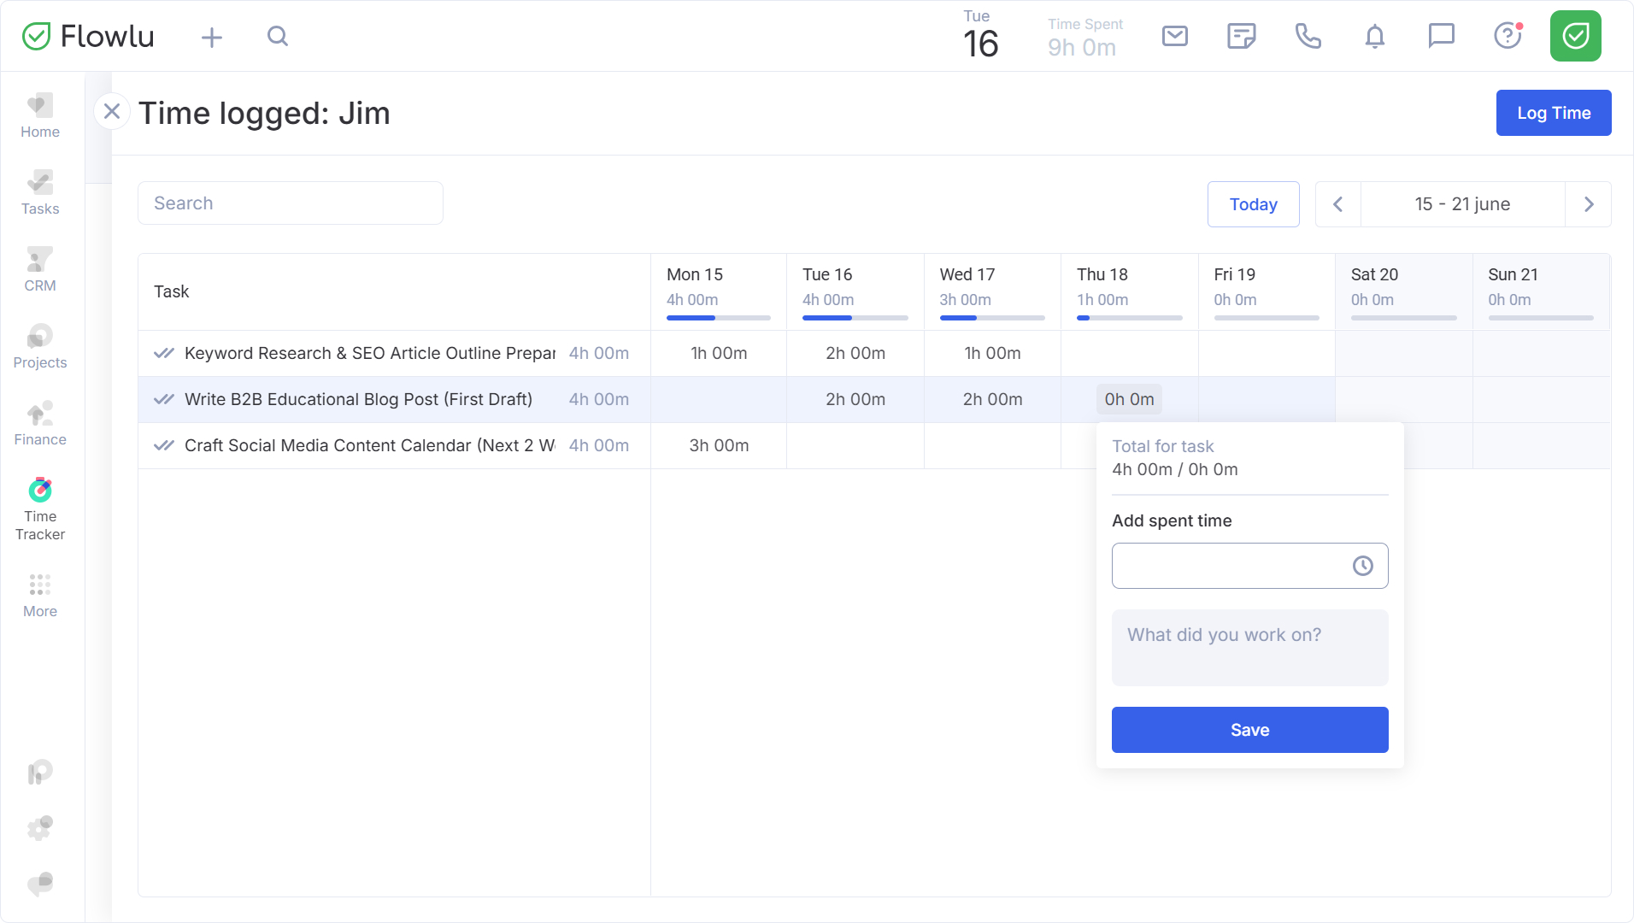Open the phone calls icon
1634x923 pixels.
coord(1308,36)
